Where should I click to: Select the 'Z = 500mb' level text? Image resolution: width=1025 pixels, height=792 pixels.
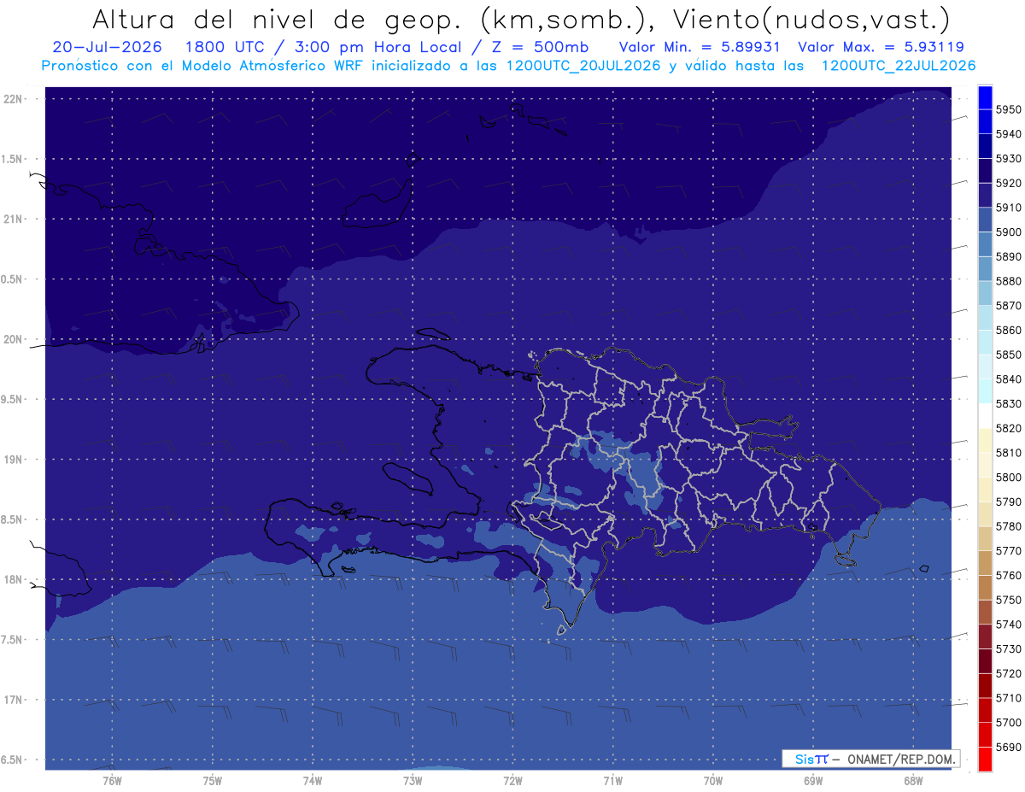pos(539,47)
